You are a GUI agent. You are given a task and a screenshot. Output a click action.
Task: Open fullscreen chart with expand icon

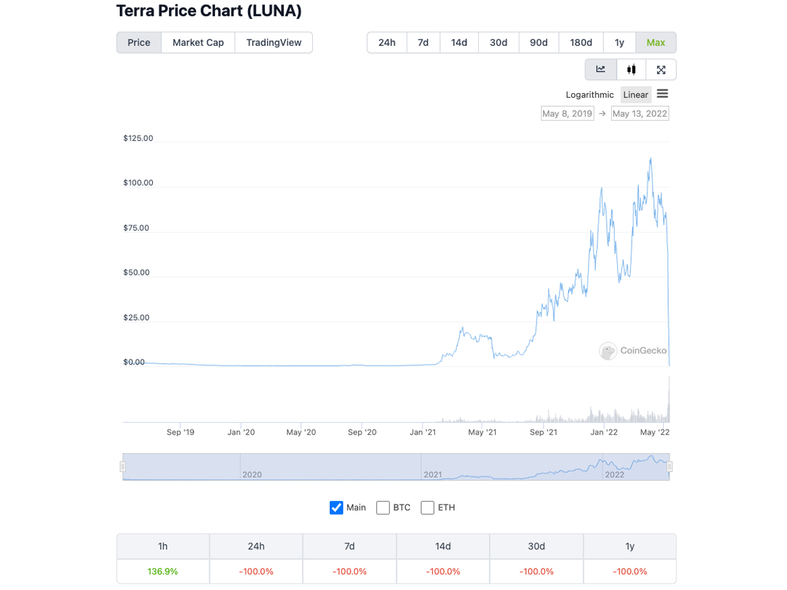click(661, 69)
